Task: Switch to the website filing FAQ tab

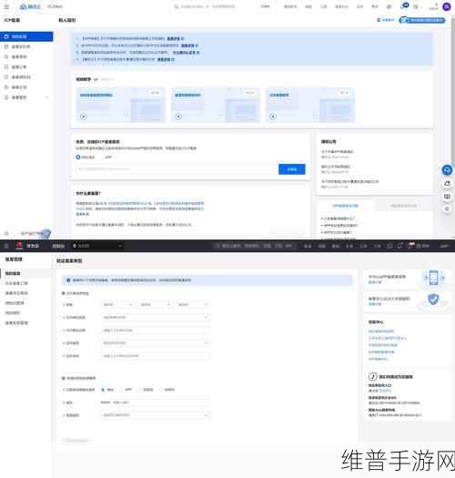Action: tap(403, 206)
